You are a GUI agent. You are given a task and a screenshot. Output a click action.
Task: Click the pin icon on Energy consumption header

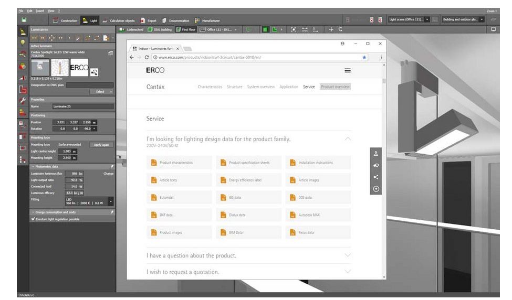point(112,212)
